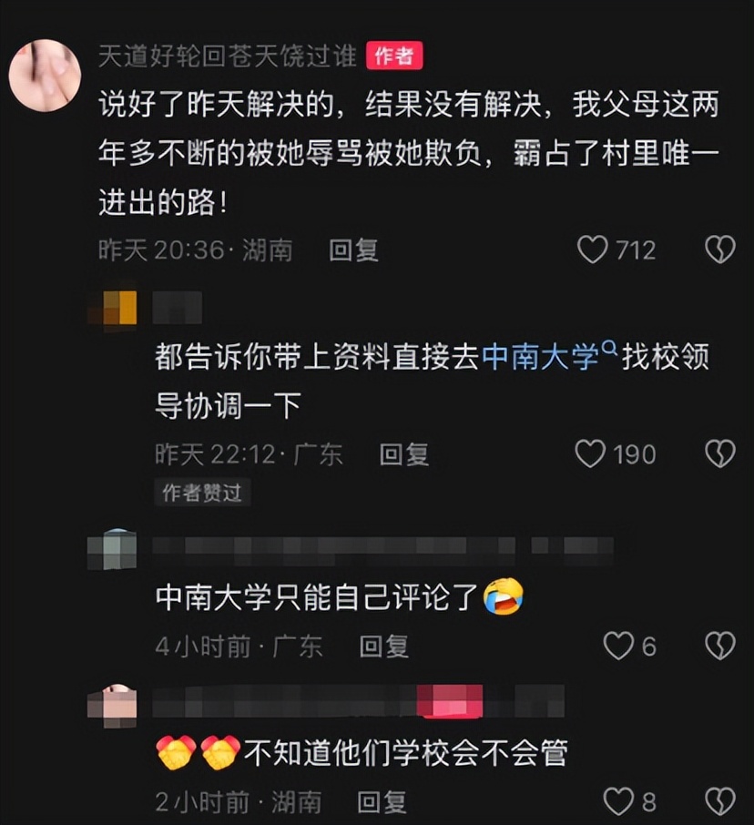
Task: Open username 天道好轮回苍天饶过谁
Action: (228, 56)
